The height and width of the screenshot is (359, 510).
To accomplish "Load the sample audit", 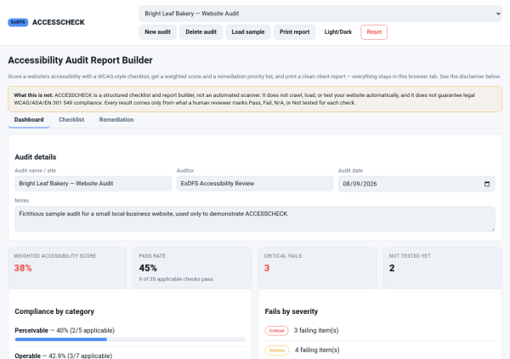I will coord(248,31).
